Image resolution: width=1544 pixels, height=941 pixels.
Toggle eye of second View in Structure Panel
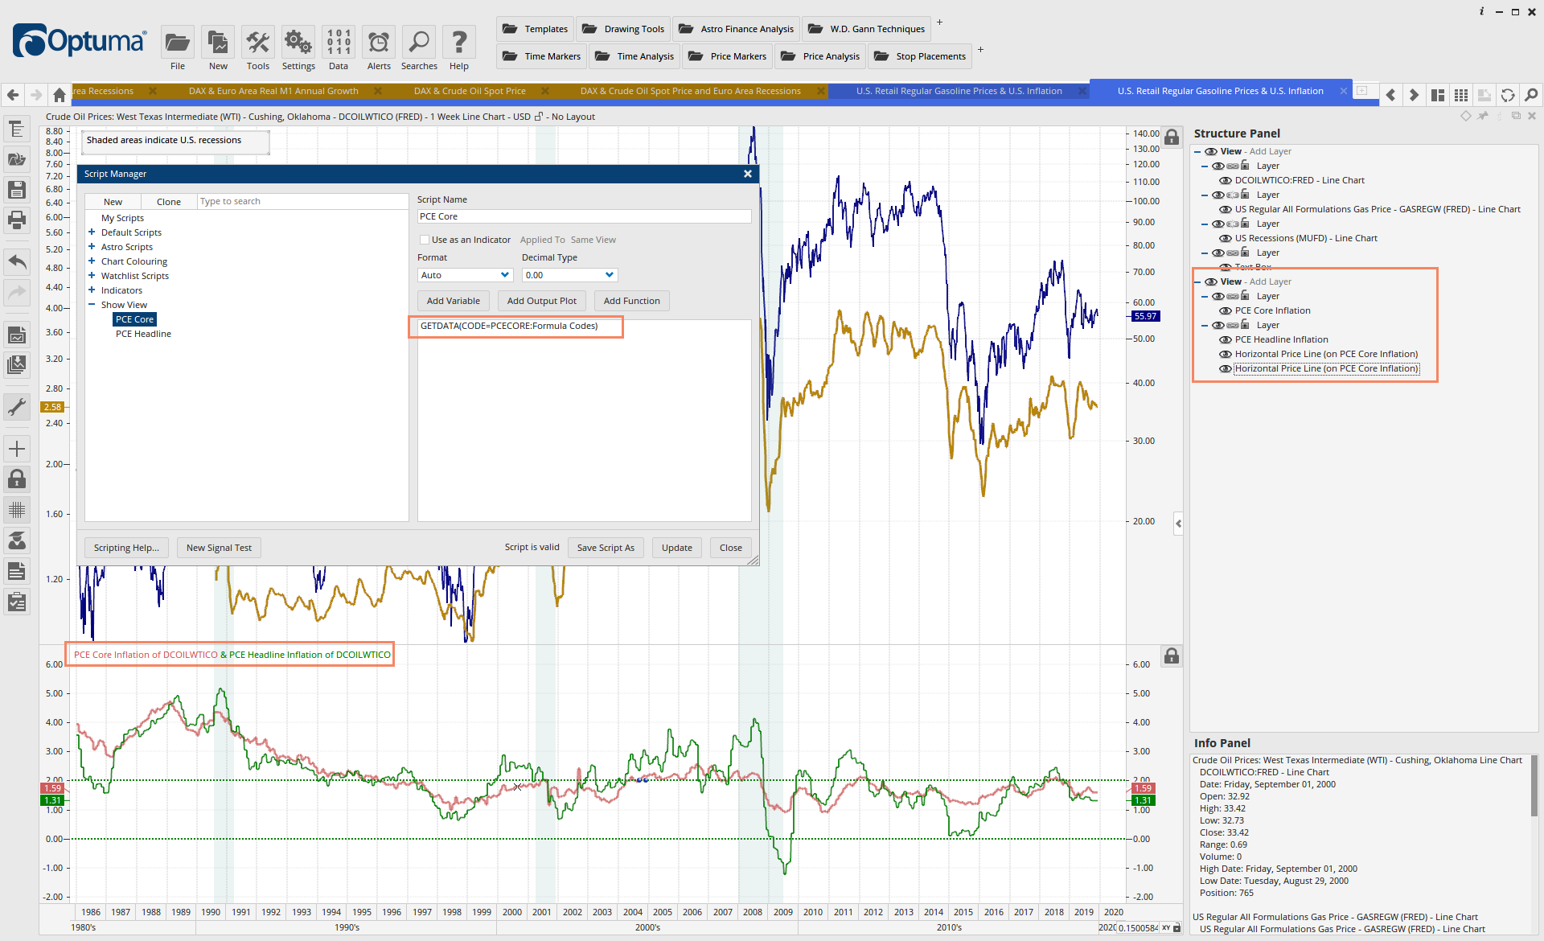coord(1211,281)
